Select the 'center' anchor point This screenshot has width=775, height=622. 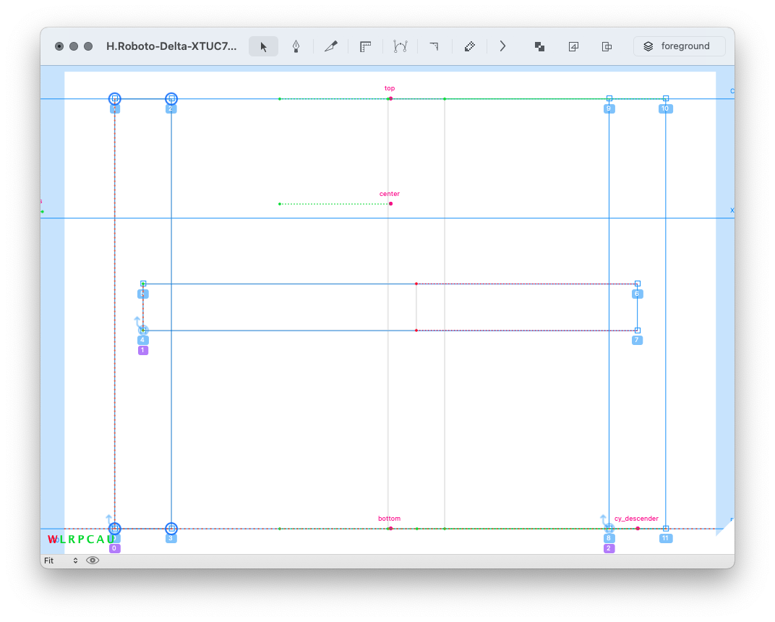point(390,203)
